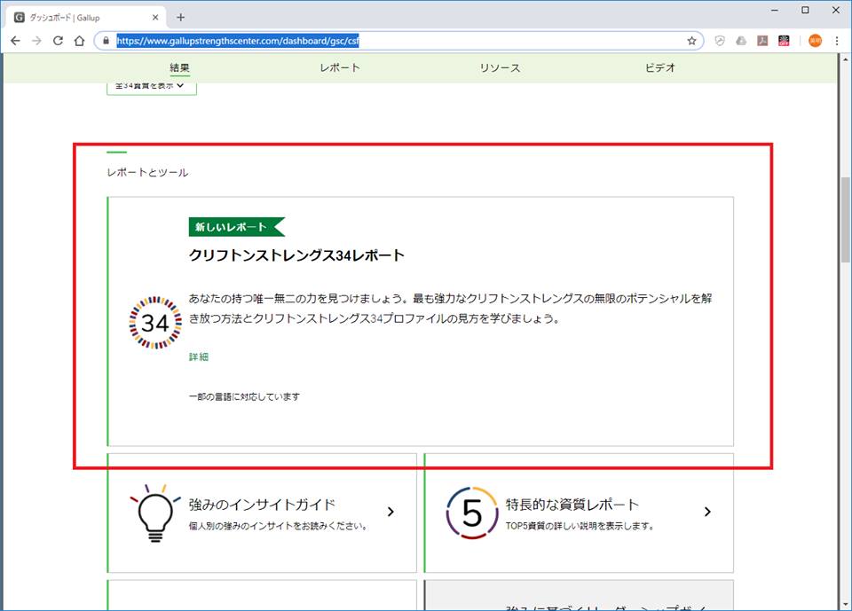Click the Google Drive extension icon
The height and width of the screenshot is (611, 852).
pyautogui.click(x=741, y=41)
